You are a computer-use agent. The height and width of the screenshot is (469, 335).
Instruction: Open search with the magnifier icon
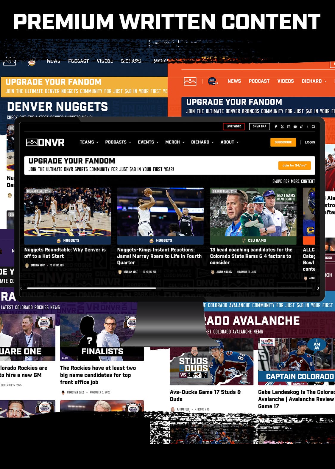(313, 127)
